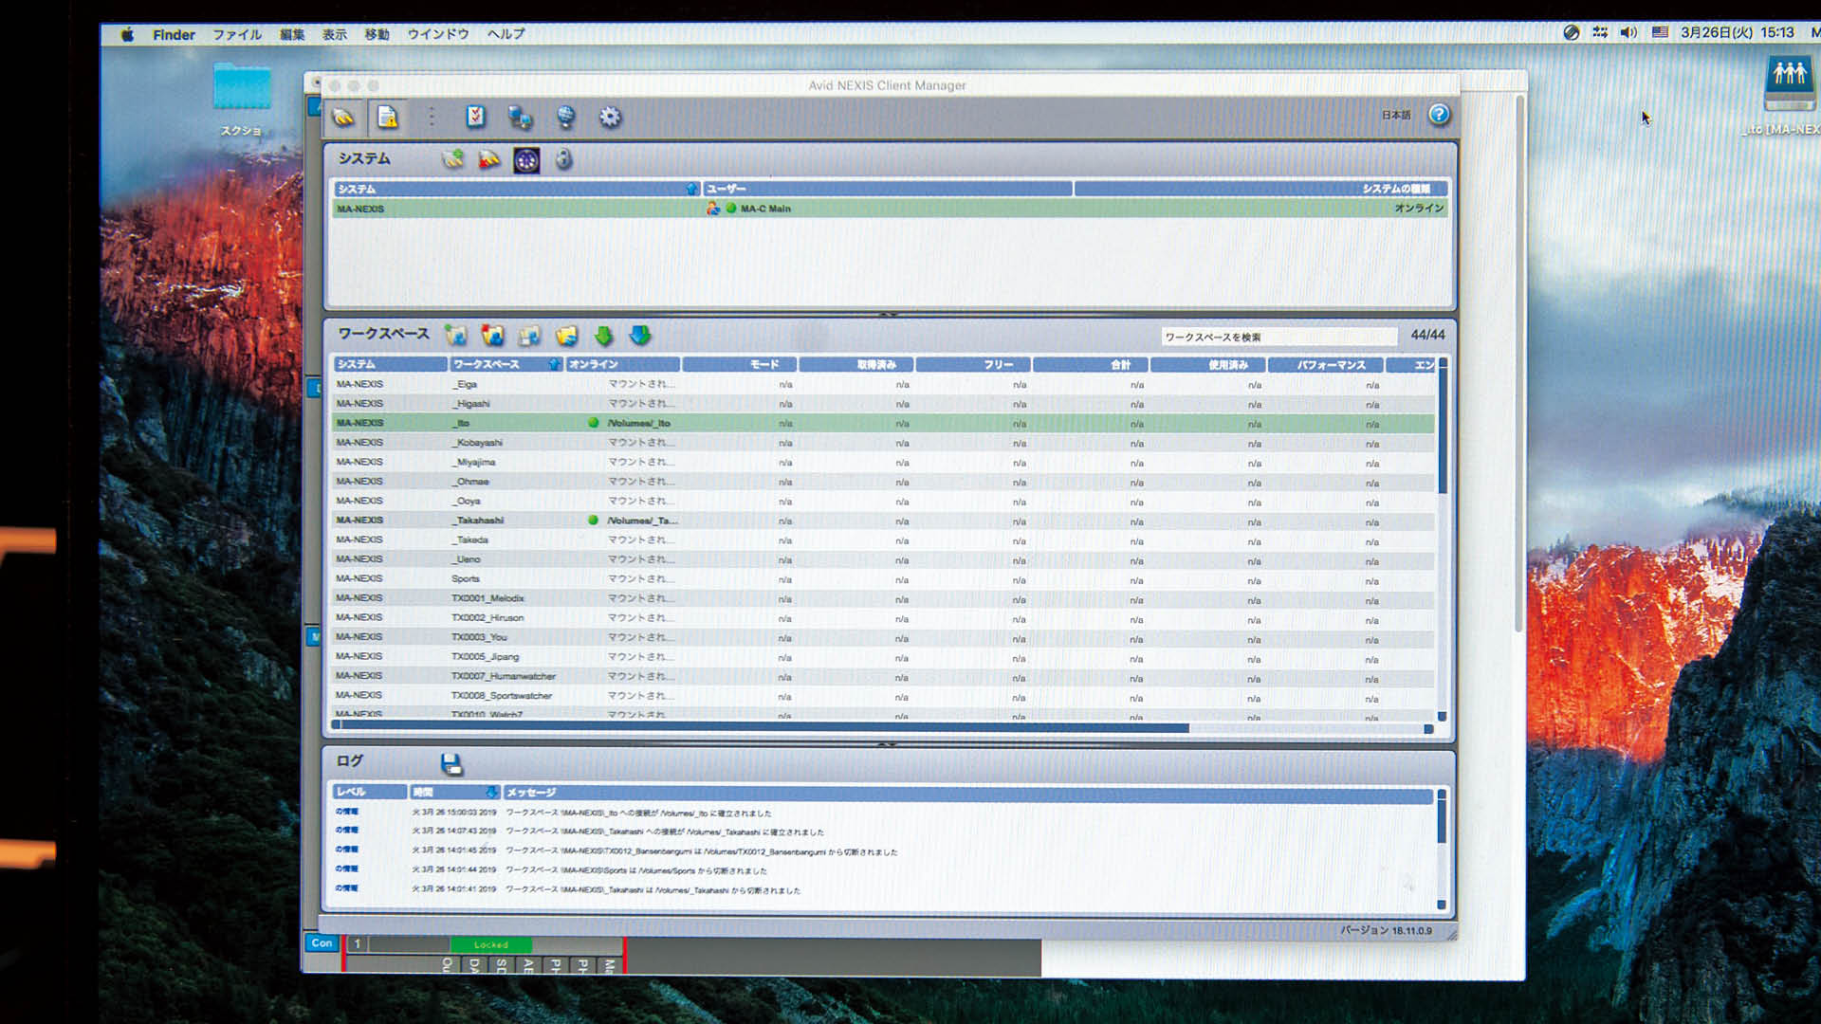
Task: Open the Finder menu
Action: click(x=174, y=34)
